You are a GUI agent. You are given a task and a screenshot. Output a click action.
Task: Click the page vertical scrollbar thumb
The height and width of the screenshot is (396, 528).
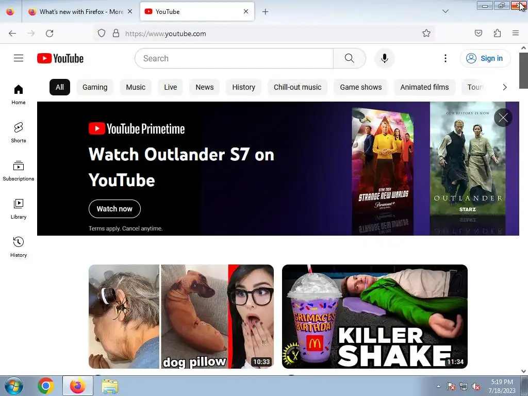[523, 70]
